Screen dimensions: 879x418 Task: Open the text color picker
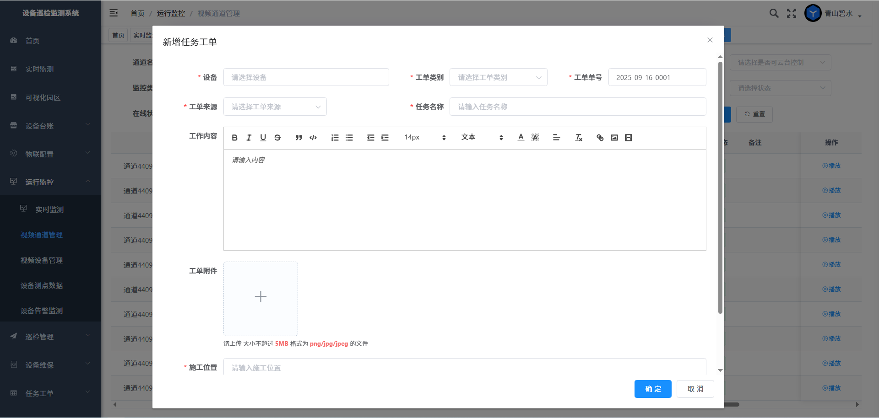[521, 137]
